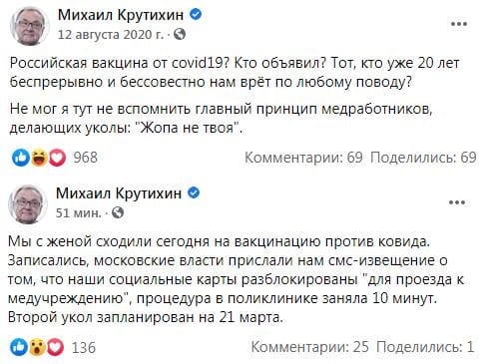The image size is (489, 364).
Task: Show Комментарии: 25 on second post
Action: [309, 347]
